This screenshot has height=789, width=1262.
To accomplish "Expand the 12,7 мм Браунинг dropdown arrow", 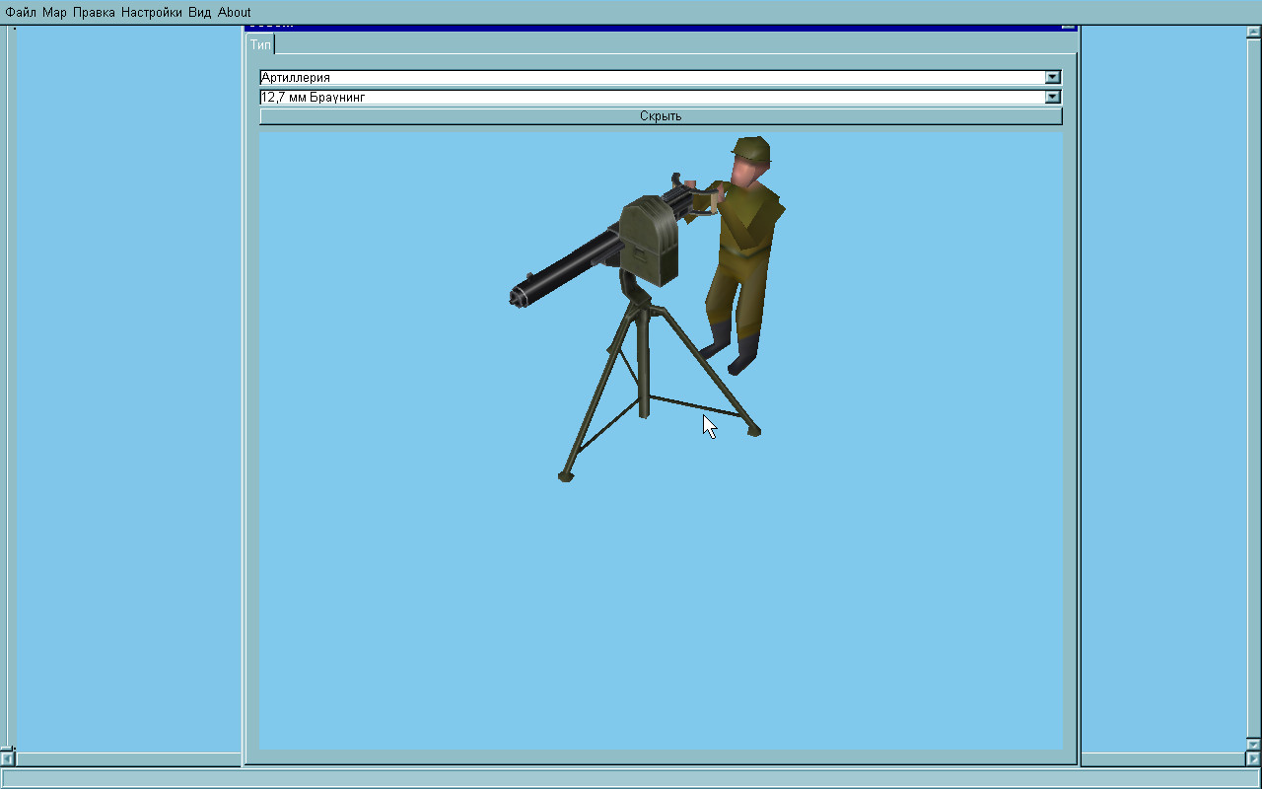I will pos(1053,97).
